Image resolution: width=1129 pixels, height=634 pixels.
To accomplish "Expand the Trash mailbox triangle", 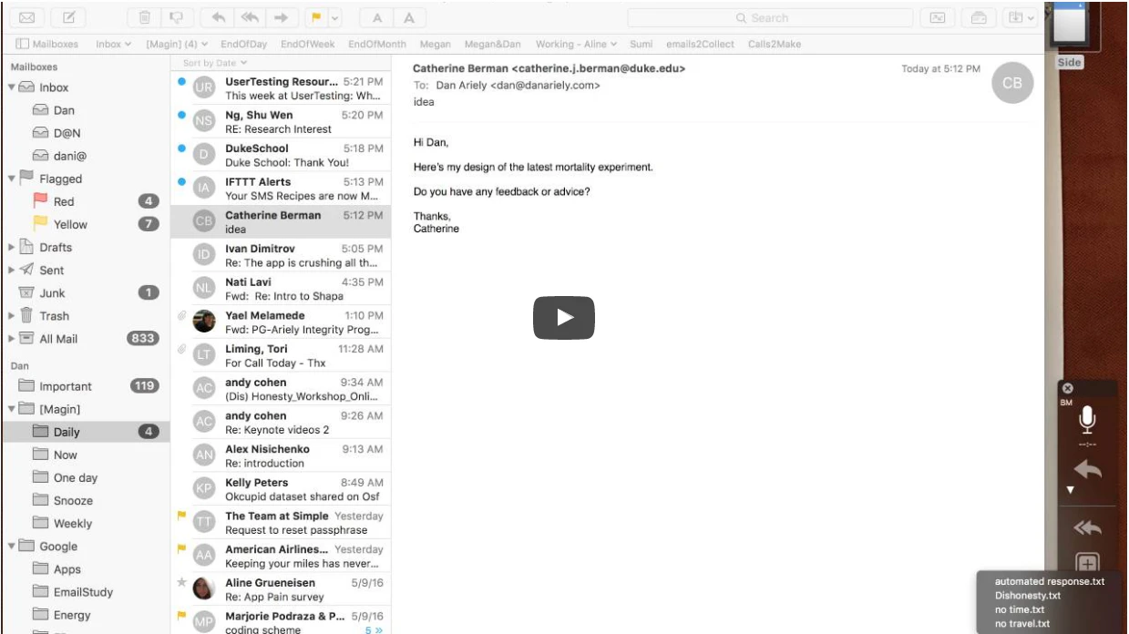I will (x=12, y=315).
